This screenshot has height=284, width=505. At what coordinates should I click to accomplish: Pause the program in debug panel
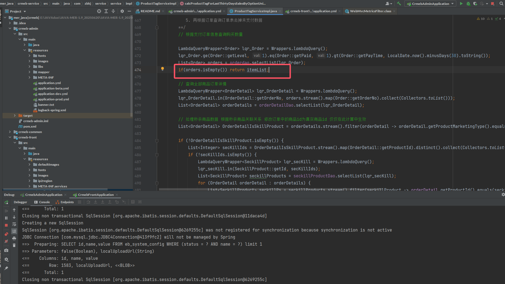click(6, 218)
